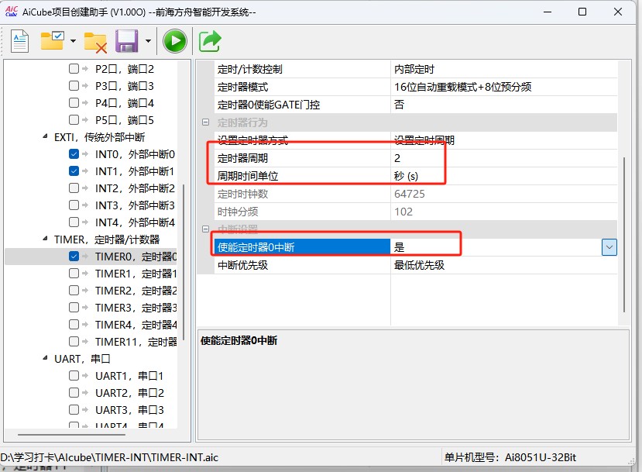
Task: Uncheck the INT1 外部中断1 checkbox
Action: (x=74, y=171)
